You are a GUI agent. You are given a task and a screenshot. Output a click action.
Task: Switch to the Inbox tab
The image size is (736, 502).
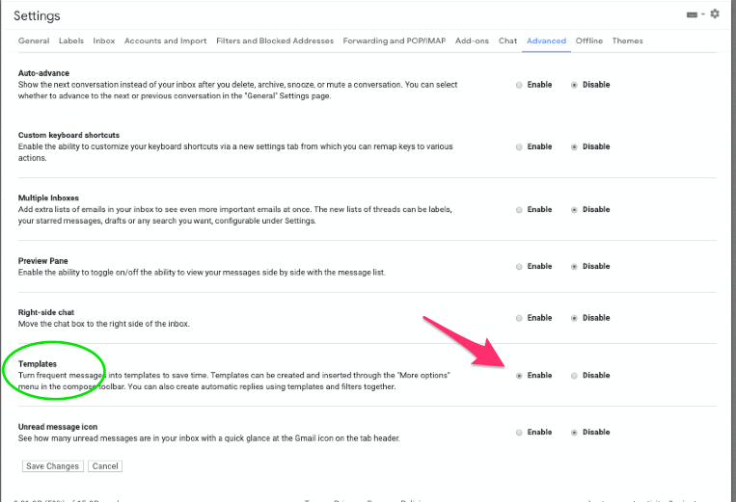click(104, 40)
